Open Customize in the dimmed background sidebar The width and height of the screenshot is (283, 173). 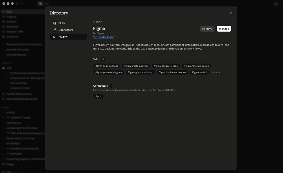click(x=12, y=37)
